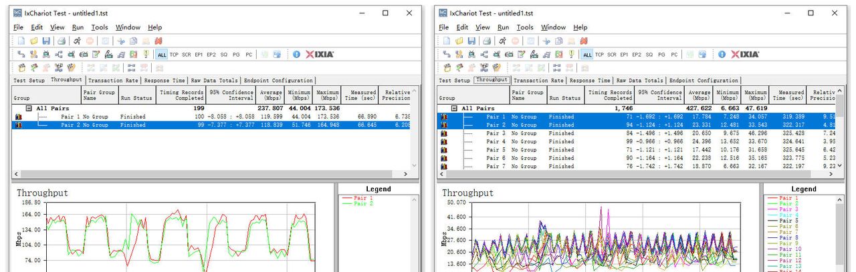Click Maximum (Mbps) column header in right window
This screenshot has height=272, width=856.
coord(755,95)
